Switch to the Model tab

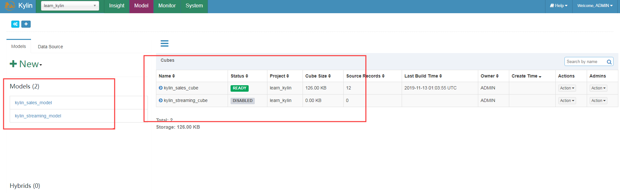point(141,6)
